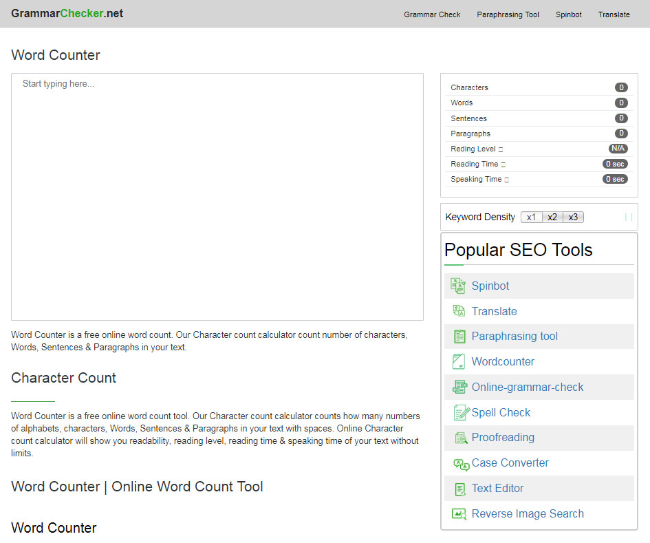Click the Translate icon in sidebar list
650x543 pixels.
[459, 311]
